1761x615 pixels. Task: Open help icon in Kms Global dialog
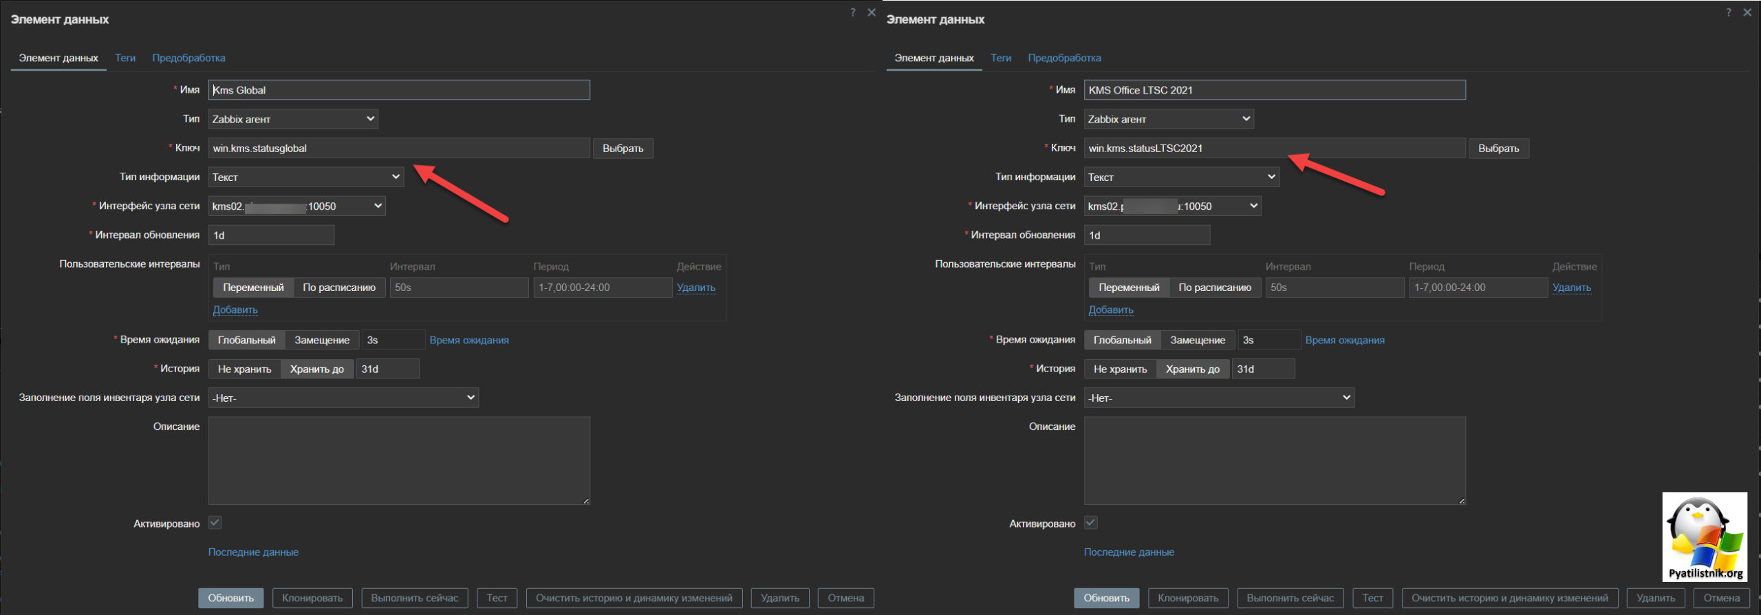[x=853, y=12]
